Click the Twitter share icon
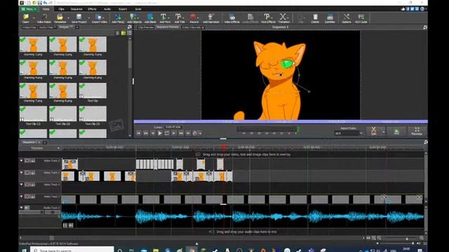 413,9
